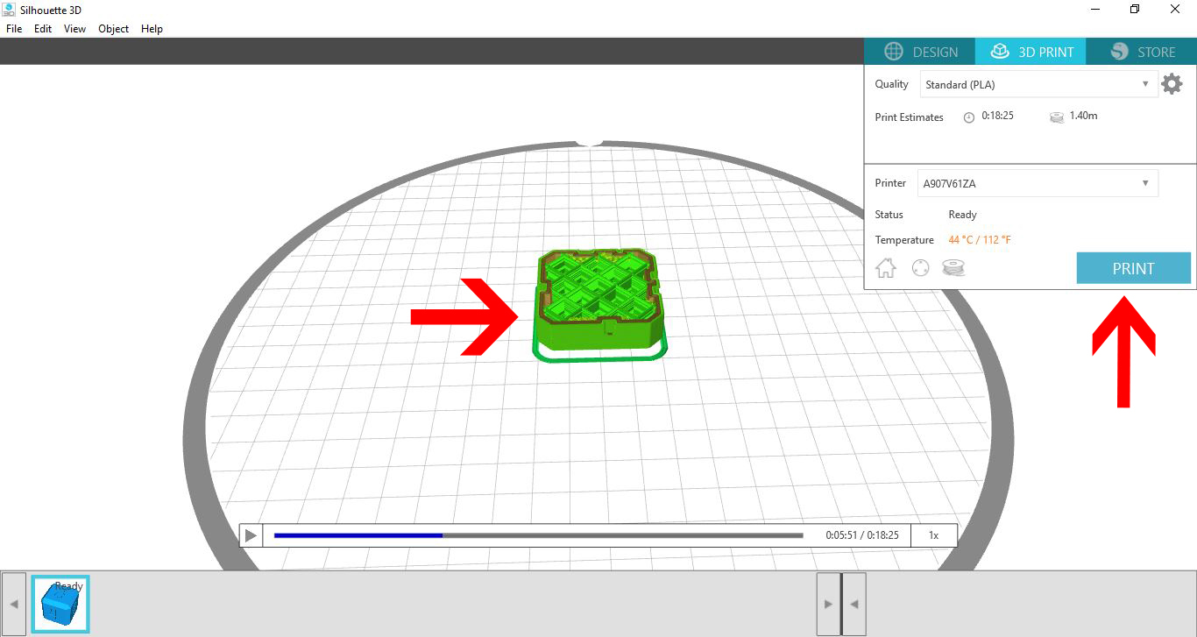Click the home printer icon

tap(886, 268)
